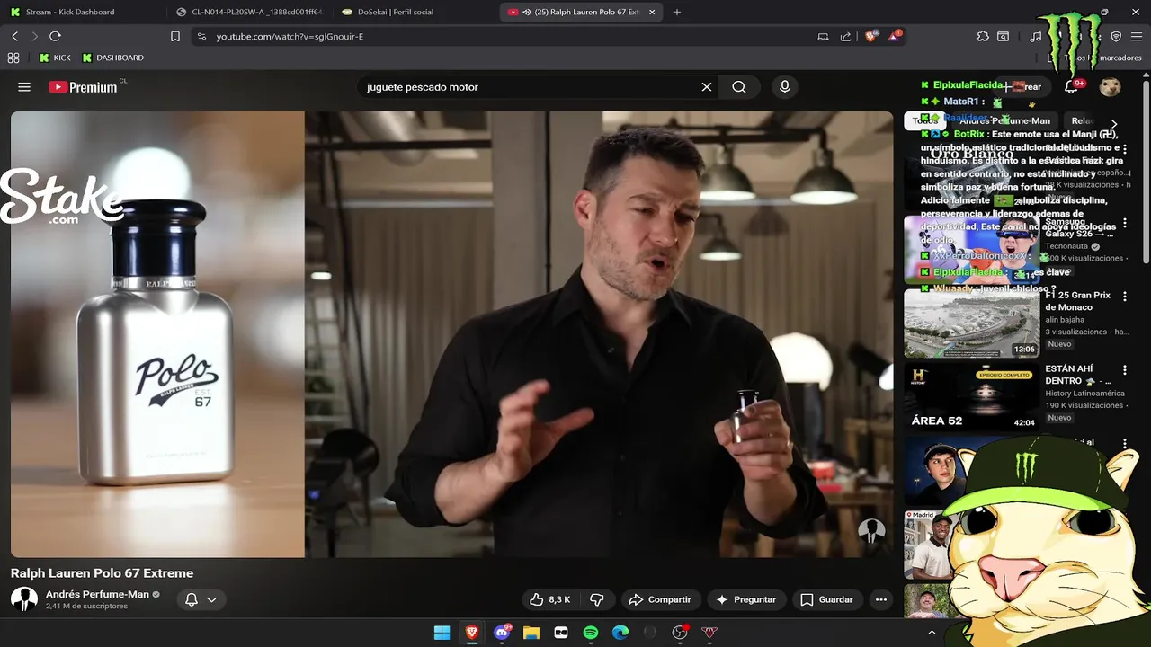Click channel watermark in video corner
Screen dimensions: 1151x647
[870, 532]
